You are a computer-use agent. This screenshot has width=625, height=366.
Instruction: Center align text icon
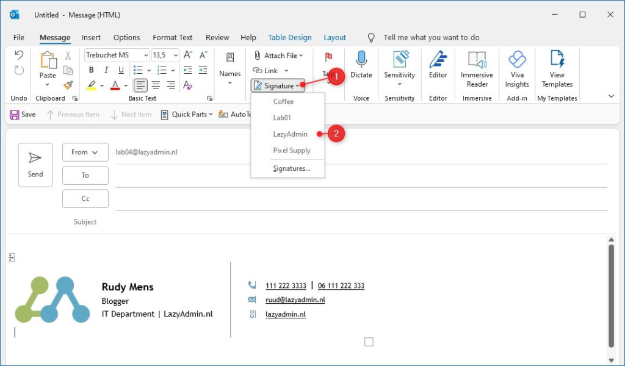coord(156,85)
